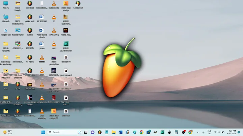
Task: Select the NEW folder on desktop
Action: 6,113
